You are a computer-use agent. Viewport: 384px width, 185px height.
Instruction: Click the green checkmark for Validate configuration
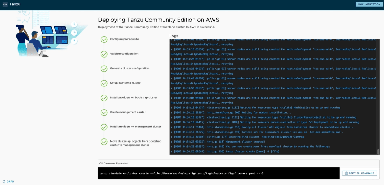[x=104, y=54]
